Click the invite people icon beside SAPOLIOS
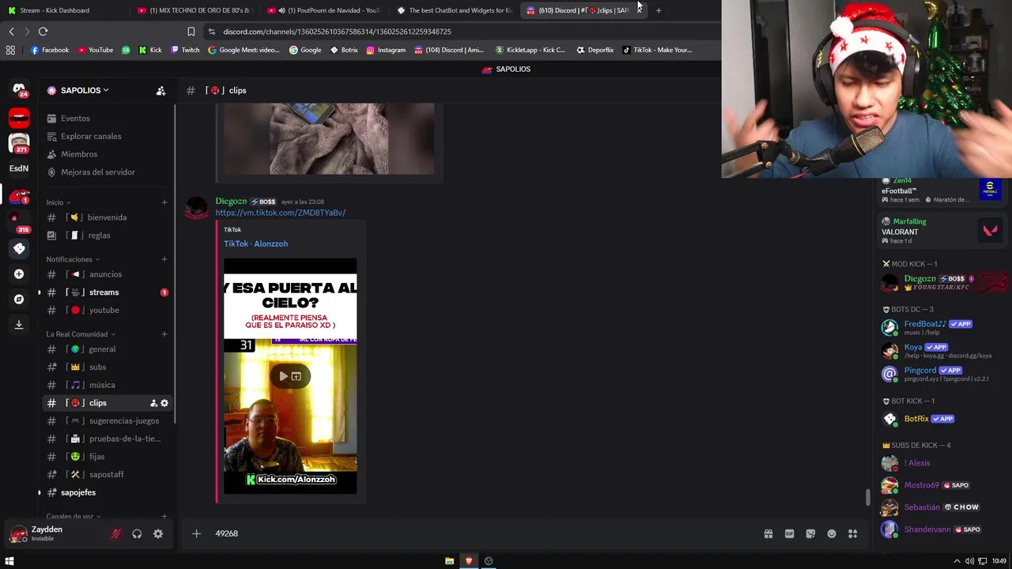The width and height of the screenshot is (1012, 569). click(160, 91)
